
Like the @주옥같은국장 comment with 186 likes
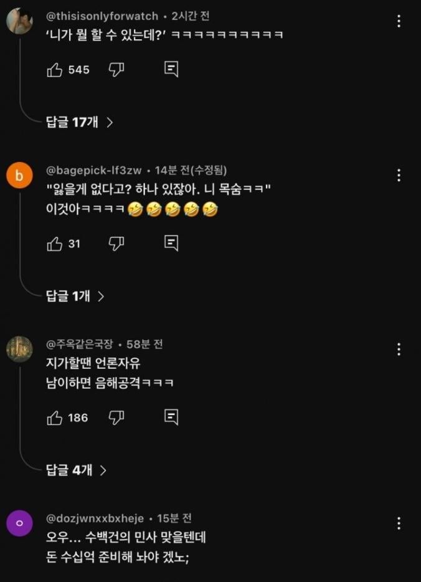pos(55,417)
